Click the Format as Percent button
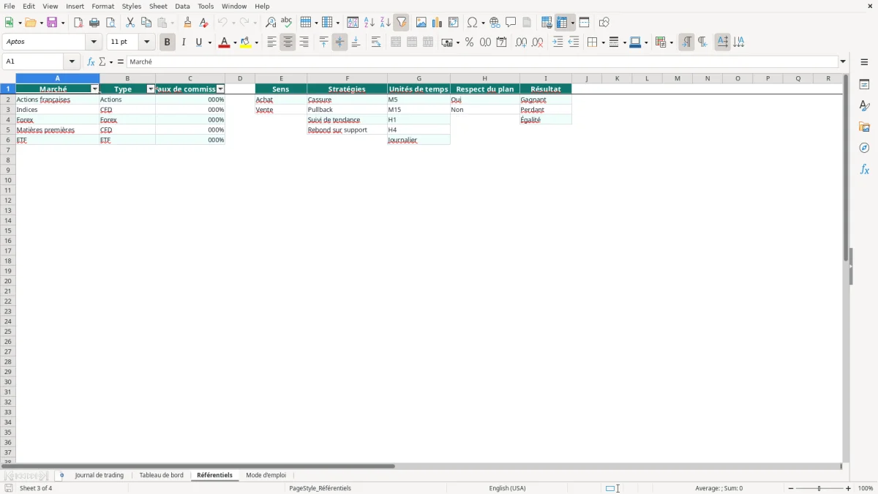Screen dimensions: 878x494 469,42
